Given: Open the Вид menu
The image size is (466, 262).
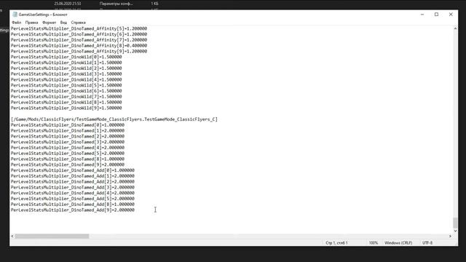Looking at the screenshot, I should point(63,23).
